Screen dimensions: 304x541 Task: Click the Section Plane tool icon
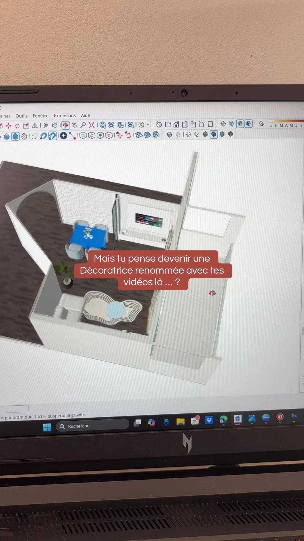[x=223, y=124]
